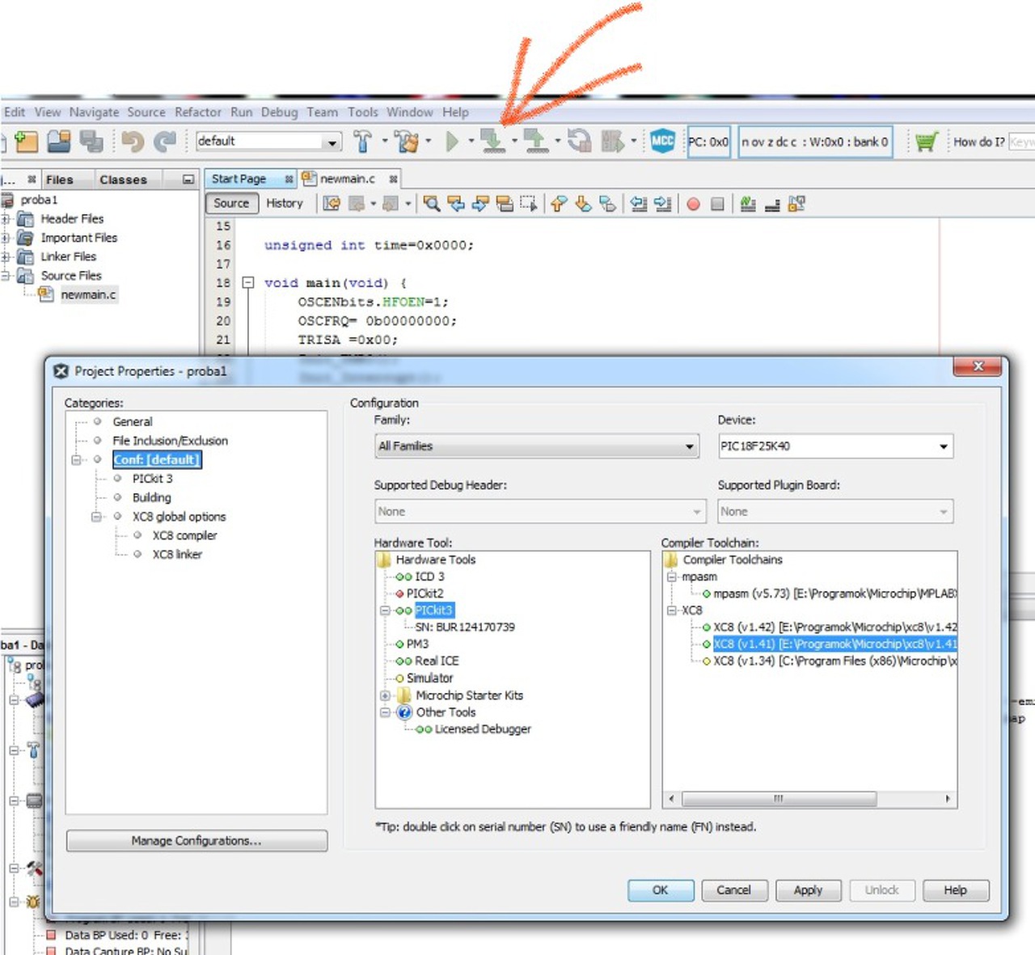Viewport: 1035px width, 955px height.
Task: Click the Save All toolbar icon
Action: click(91, 142)
